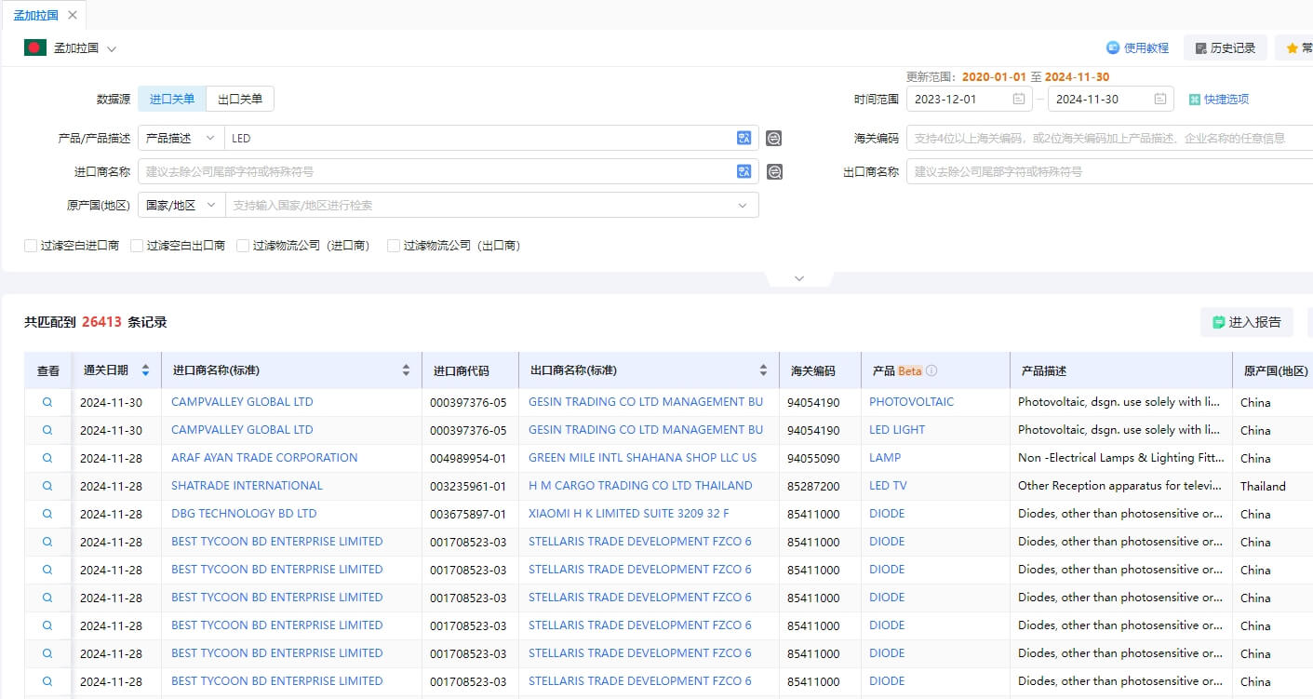Click Other Reception apparatus description cell

coord(1120,485)
